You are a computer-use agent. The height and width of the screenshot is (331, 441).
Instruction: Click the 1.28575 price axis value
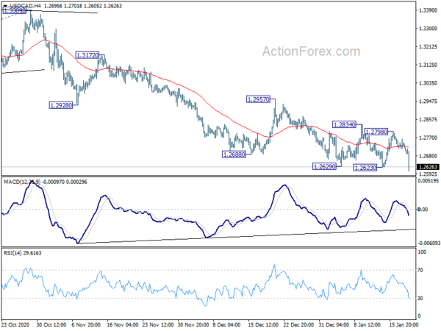[x=428, y=120]
